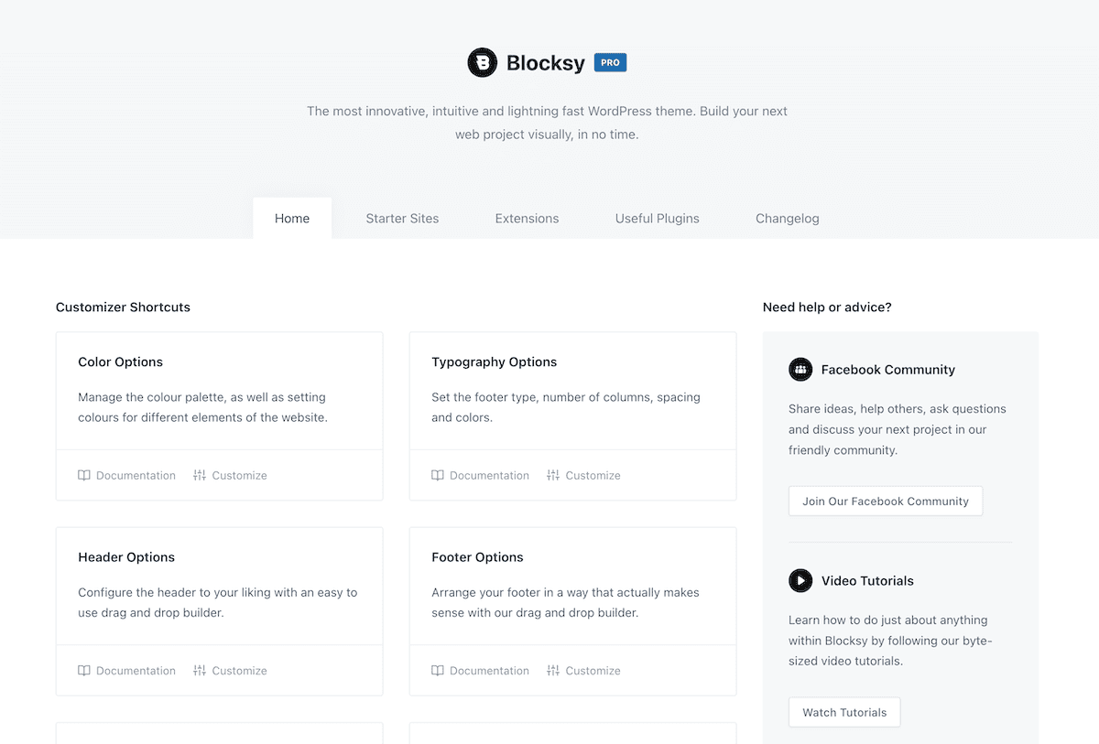Select the Home tab
Image resolution: width=1099 pixels, height=744 pixels.
292,218
